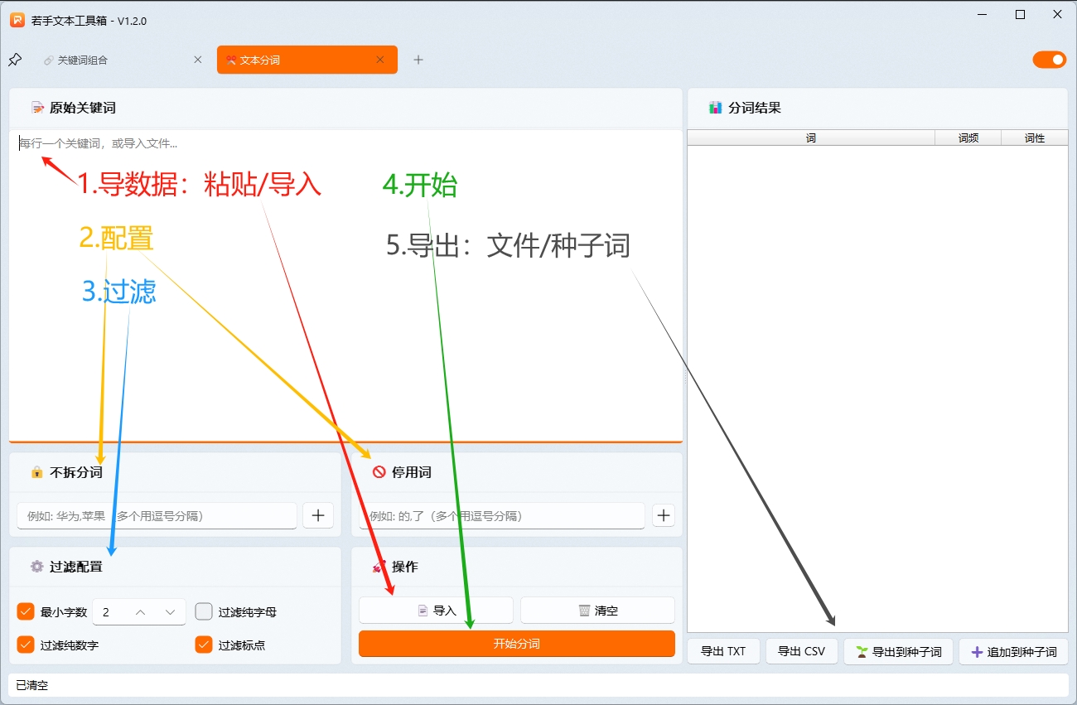The width and height of the screenshot is (1077, 705).
Task: Open a new tab with the plus icon
Action: (x=418, y=60)
